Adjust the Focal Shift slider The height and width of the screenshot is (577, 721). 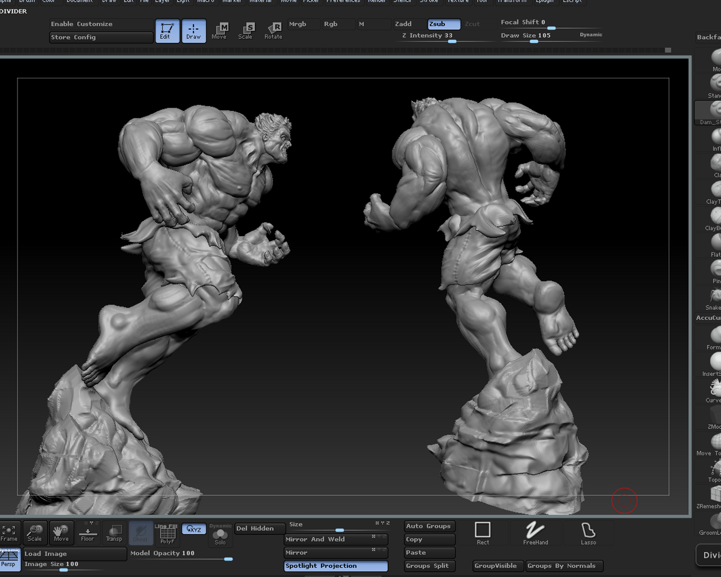551,23
